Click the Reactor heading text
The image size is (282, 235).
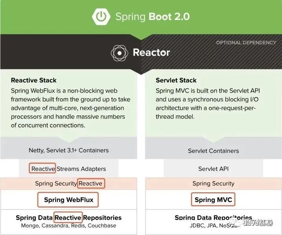(x=151, y=53)
